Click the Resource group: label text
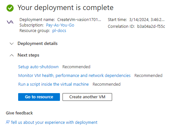Image resolution: width=173 pixels, height=129 pixels. [x=35, y=31]
